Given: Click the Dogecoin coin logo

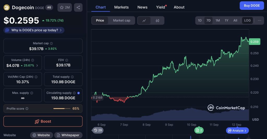Looking at the screenshot, I should pos(7,8).
